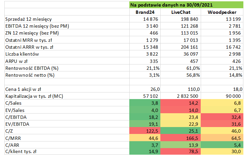Select the 'C/EBITDA' row label
248x156 pixels.
pyautogui.click(x=16, y=117)
